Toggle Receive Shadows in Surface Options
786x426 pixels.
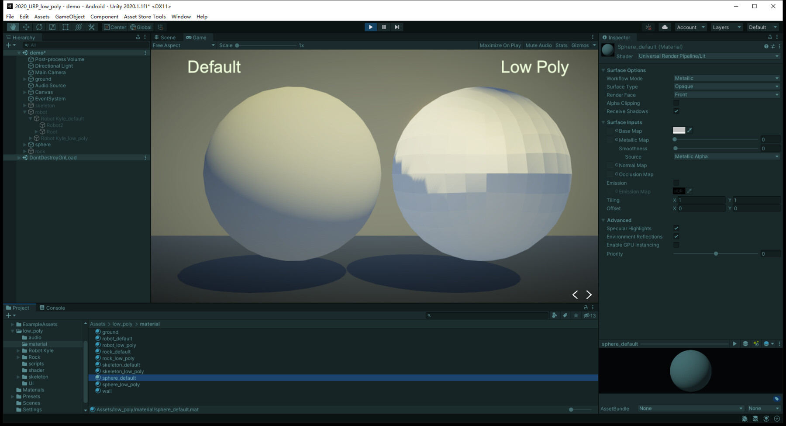[676, 111]
